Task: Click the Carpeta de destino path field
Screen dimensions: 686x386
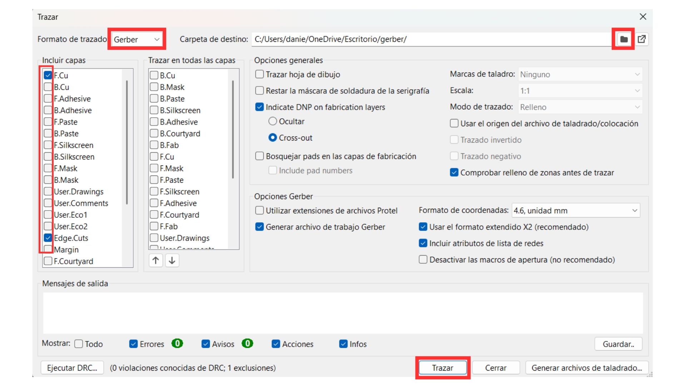Action: (x=429, y=39)
